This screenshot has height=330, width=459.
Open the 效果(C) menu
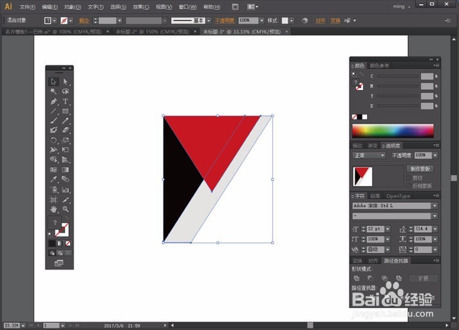pos(141,6)
